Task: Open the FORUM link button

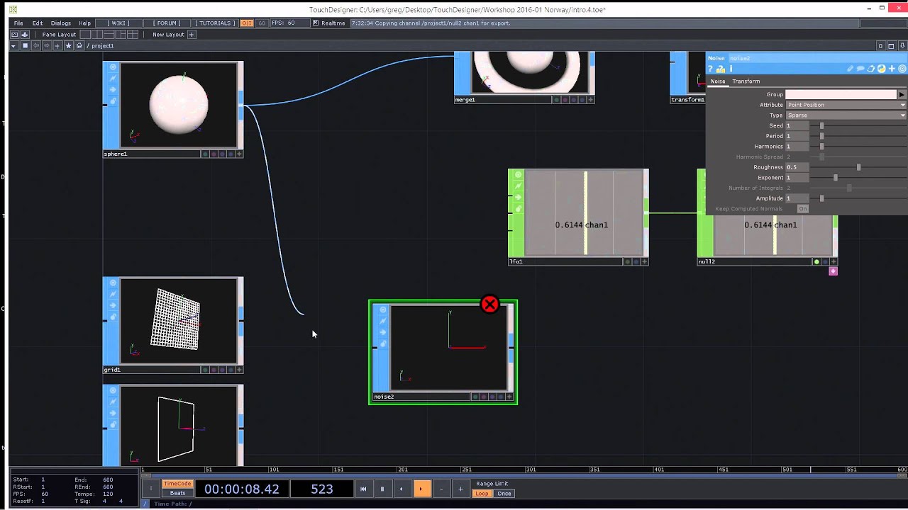Action: (167, 23)
